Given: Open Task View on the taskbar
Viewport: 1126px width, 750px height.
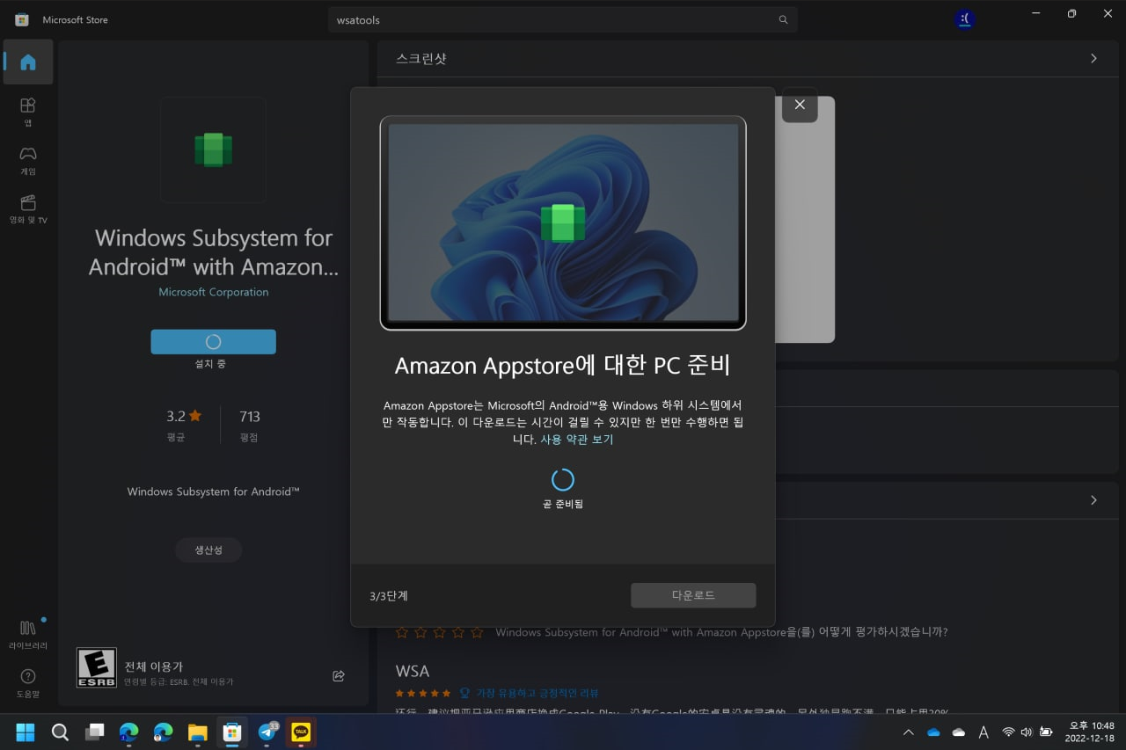Looking at the screenshot, I should coord(94,732).
